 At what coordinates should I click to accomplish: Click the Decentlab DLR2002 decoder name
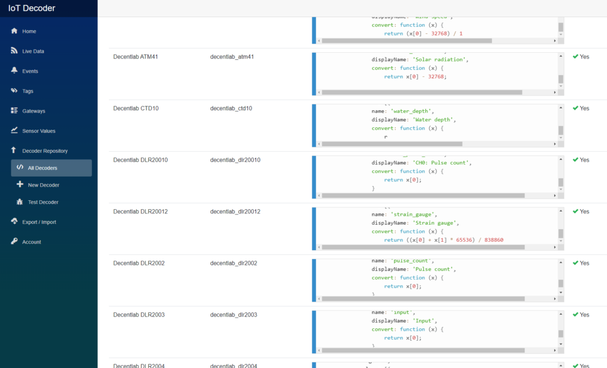click(x=139, y=263)
